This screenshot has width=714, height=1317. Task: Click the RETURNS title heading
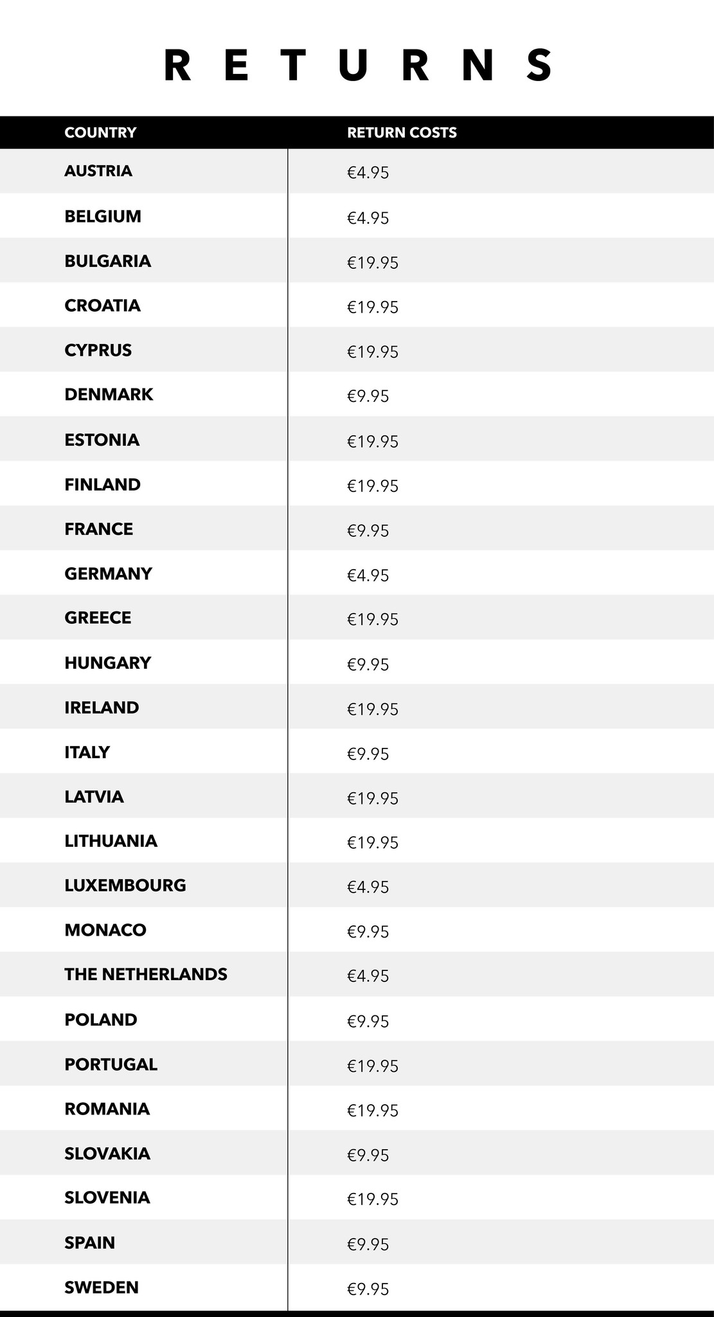coord(358,66)
